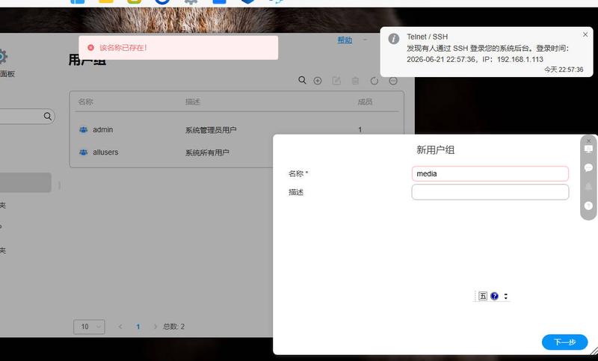Image resolution: width=598 pixels, height=361 pixels.
Task: Click the control panel gear icon
Action: (2, 56)
